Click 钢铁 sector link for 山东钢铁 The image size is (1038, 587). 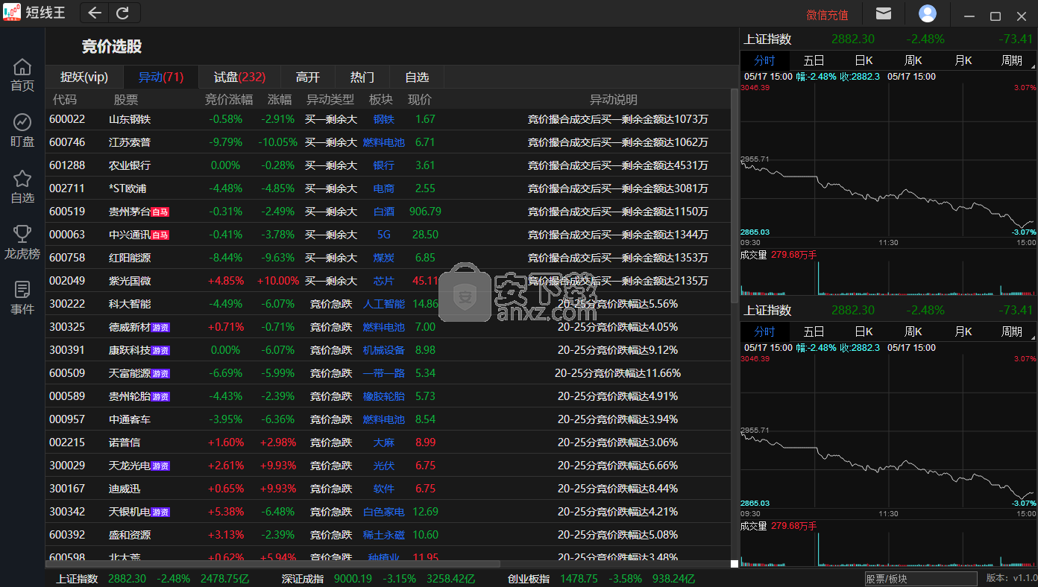[384, 119]
